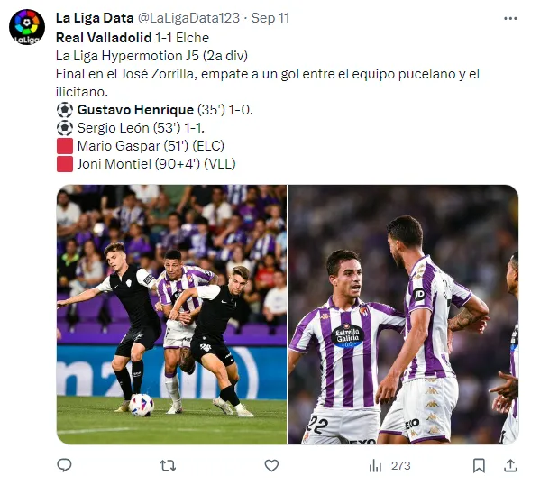Image resolution: width=540 pixels, height=485 pixels.
Task: Click the soccer ball emoji beside Sergio León
Action: point(65,128)
